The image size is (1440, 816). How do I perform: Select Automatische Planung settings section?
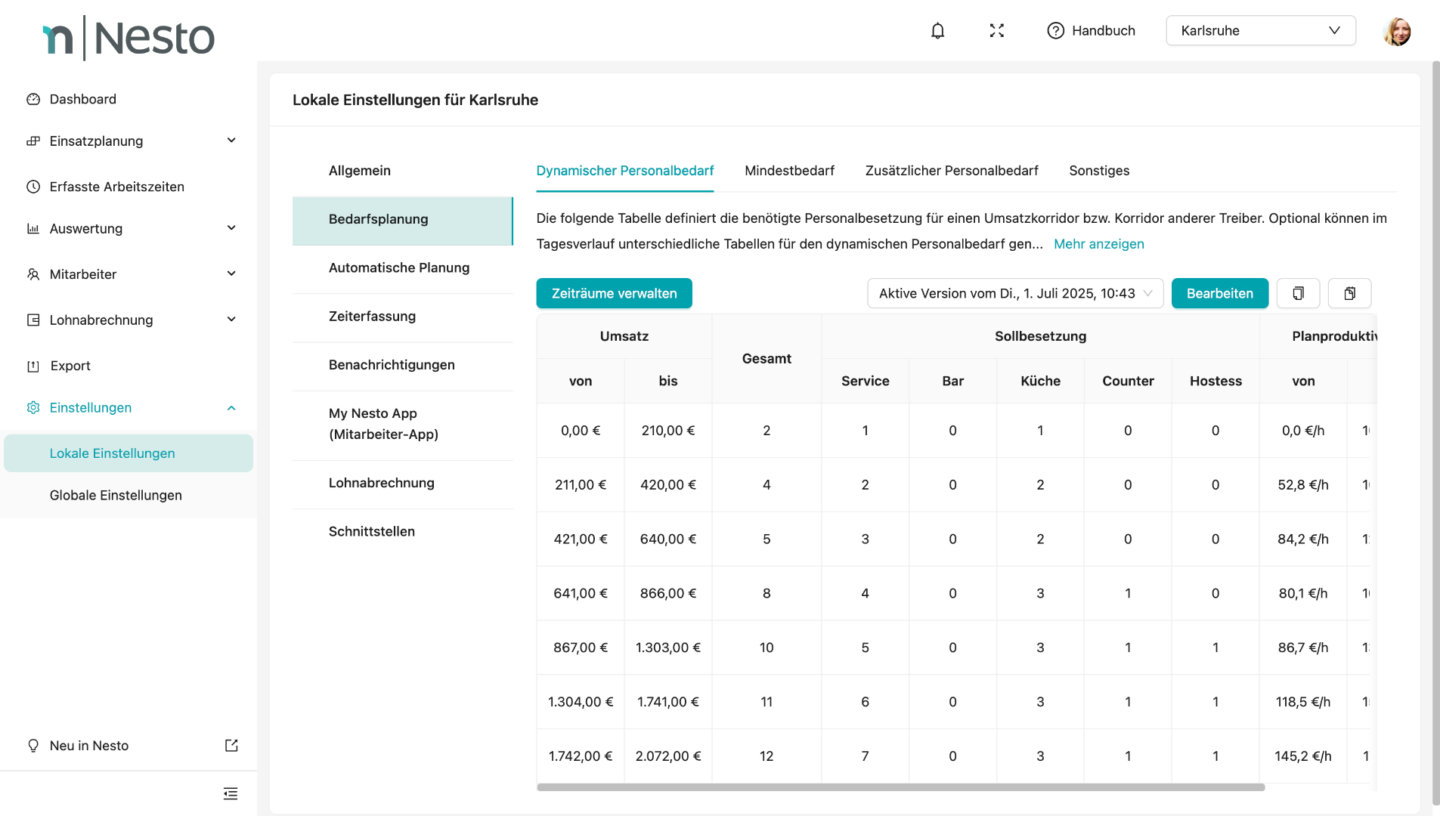(x=399, y=267)
